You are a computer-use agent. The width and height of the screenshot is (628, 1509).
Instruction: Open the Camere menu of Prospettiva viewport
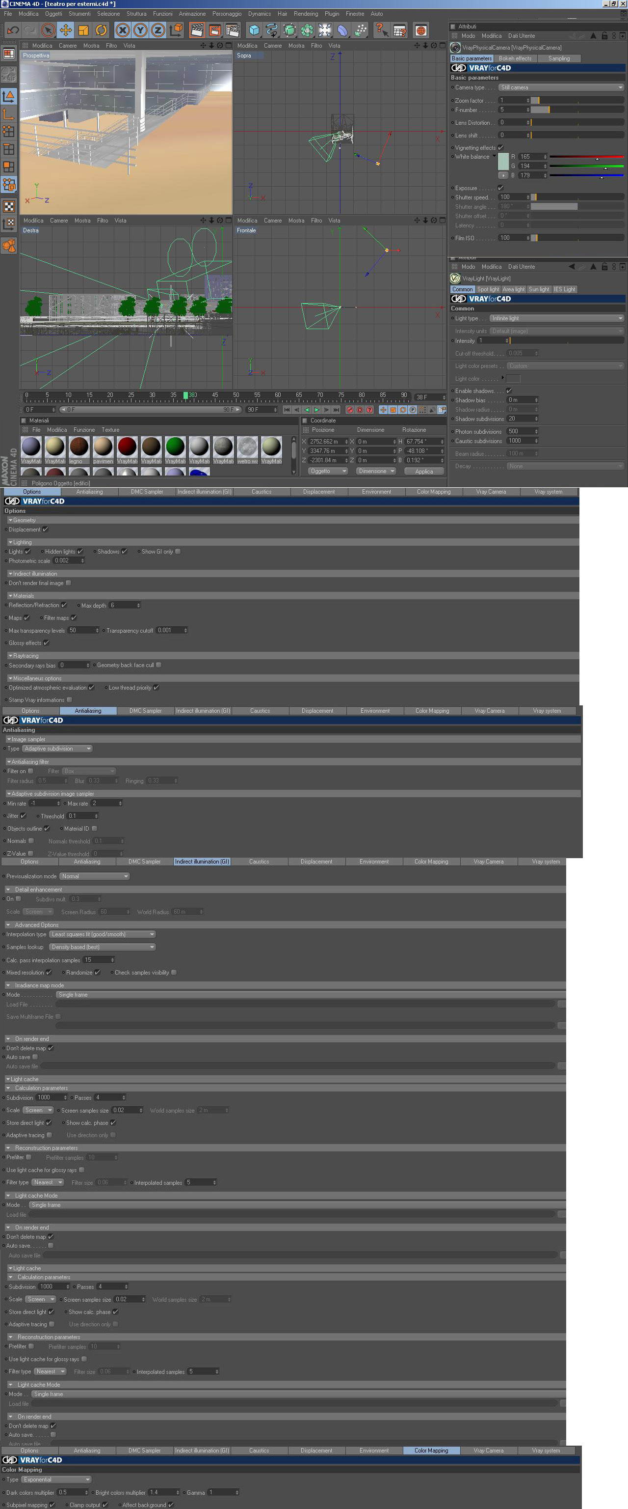[x=67, y=46]
